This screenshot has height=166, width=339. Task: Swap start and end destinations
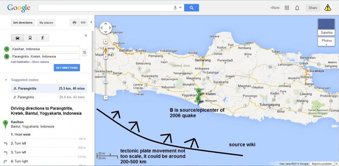pos(84,53)
